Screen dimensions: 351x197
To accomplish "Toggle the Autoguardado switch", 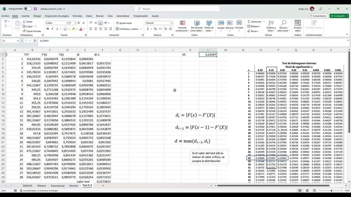I will (28, 9).
